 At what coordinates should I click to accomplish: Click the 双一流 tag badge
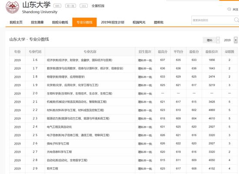[70, 6]
